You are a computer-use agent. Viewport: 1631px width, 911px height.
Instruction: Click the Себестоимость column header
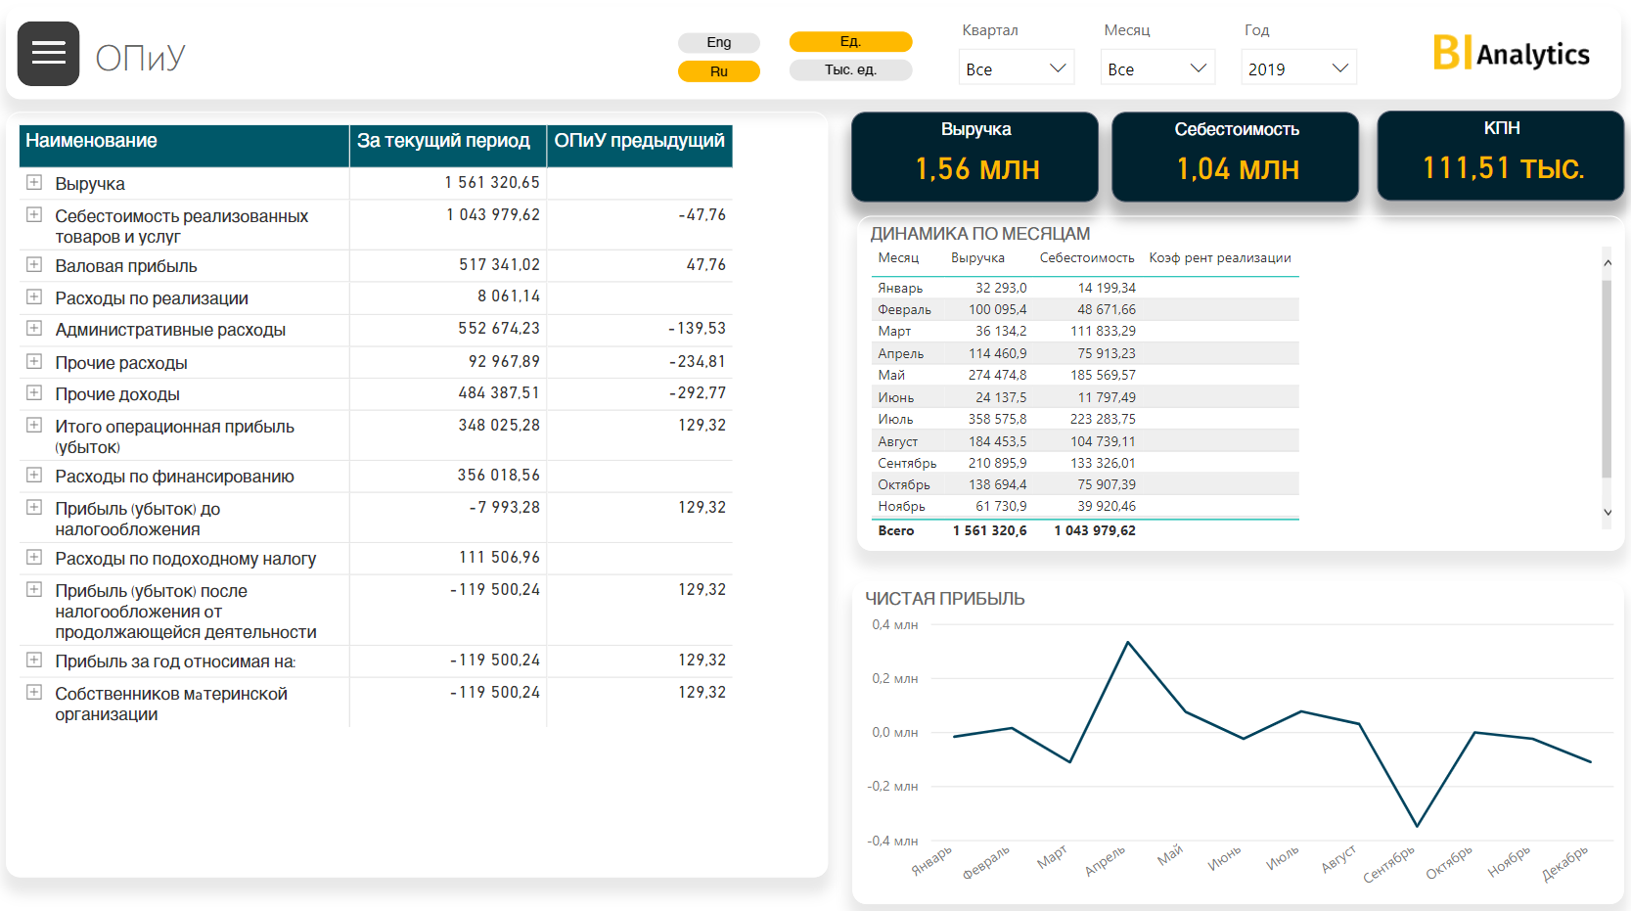coord(1086,258)
